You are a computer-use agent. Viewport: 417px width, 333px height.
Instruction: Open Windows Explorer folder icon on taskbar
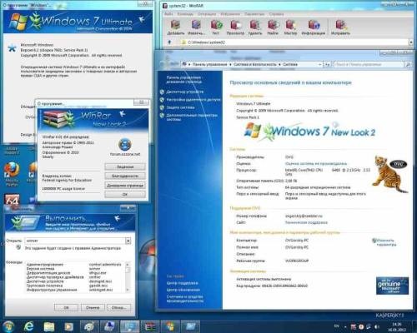pos(49,326)
